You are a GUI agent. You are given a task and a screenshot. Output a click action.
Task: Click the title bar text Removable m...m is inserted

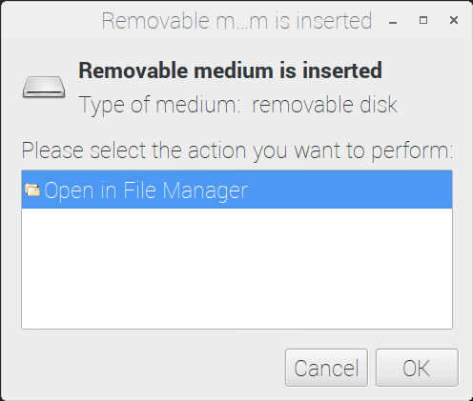[236, 21]
